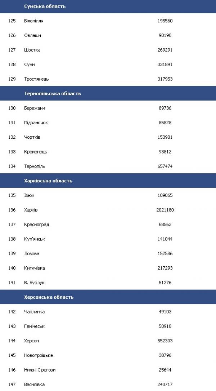Click the Харківська область section header
The image size is (216, 391).
[48, 181]
